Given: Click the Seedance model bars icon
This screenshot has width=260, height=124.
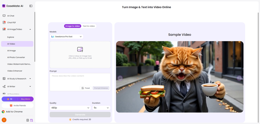Looking at the screenshot, I should 53,36.
